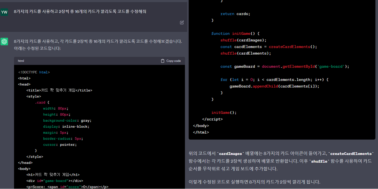Viewport: 378px width, 189px height.
Task: Click the cursor: pointer; code line
Action: pos(60,145)
